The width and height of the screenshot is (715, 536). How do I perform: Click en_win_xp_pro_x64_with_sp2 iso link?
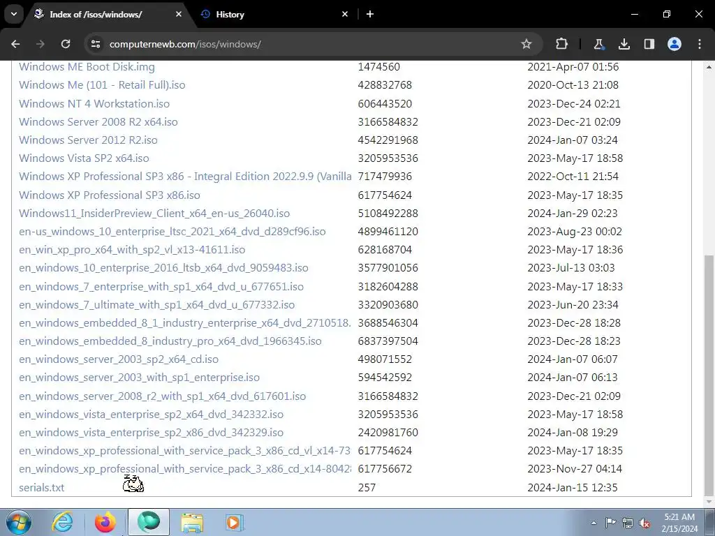point(132,251)
